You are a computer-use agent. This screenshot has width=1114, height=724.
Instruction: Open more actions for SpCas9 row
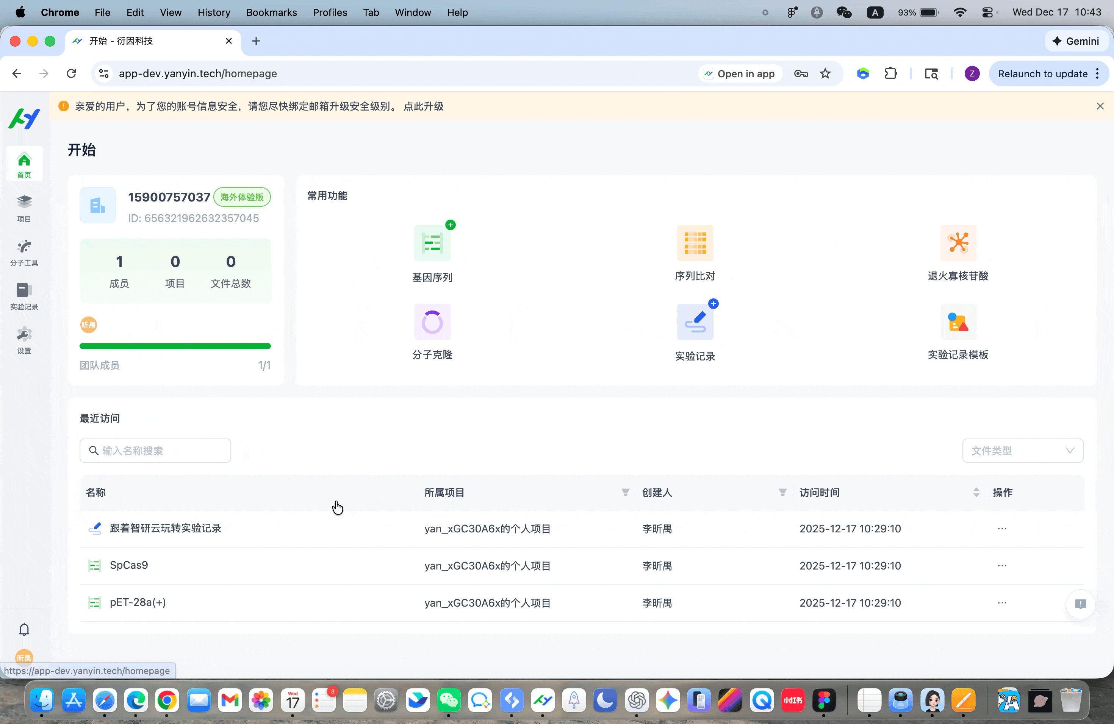[x=1002, y=565]
